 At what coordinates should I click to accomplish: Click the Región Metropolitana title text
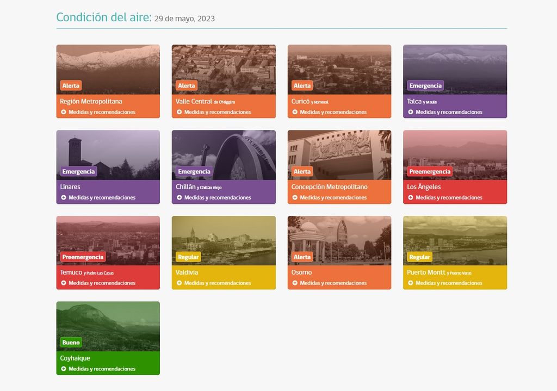click(x=91, y=102)
